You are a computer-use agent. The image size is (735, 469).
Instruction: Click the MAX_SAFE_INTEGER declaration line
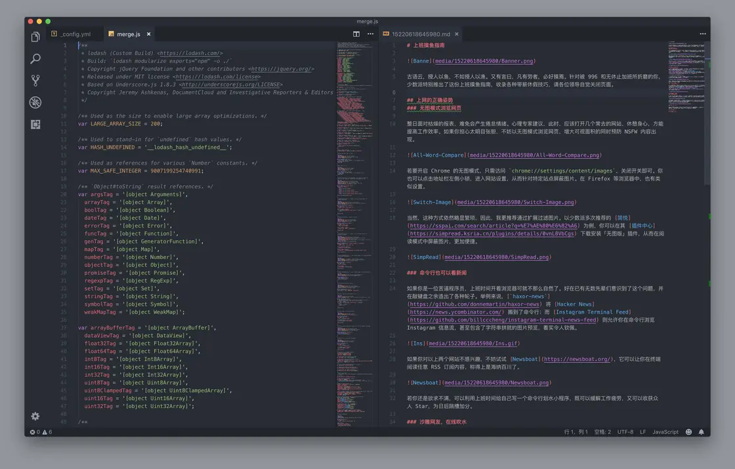tap(140, 171)
